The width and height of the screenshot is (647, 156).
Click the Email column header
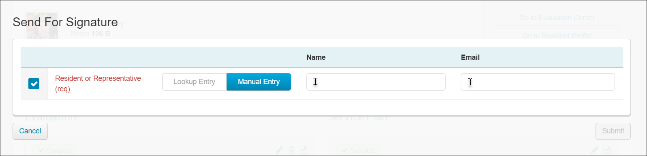coord(470,57)
